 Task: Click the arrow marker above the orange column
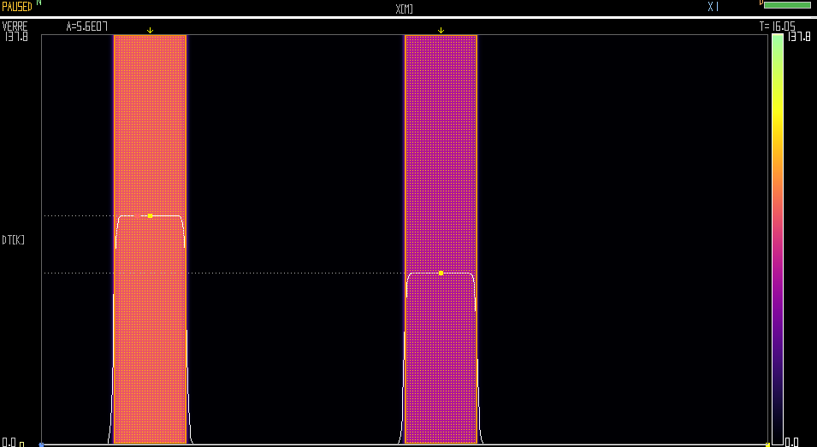[x=150, y=30]
